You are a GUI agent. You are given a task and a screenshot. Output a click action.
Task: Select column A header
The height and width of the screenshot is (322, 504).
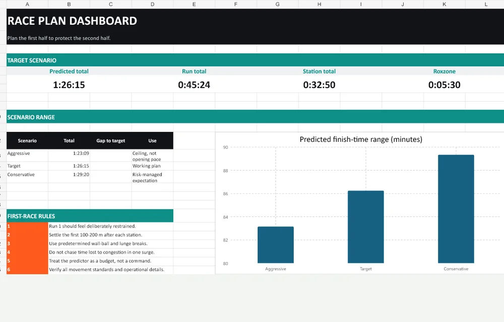[x=27, y=4]
